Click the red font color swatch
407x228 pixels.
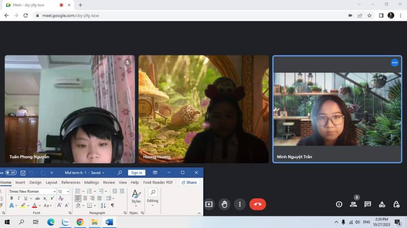click(x=34, y=206)
